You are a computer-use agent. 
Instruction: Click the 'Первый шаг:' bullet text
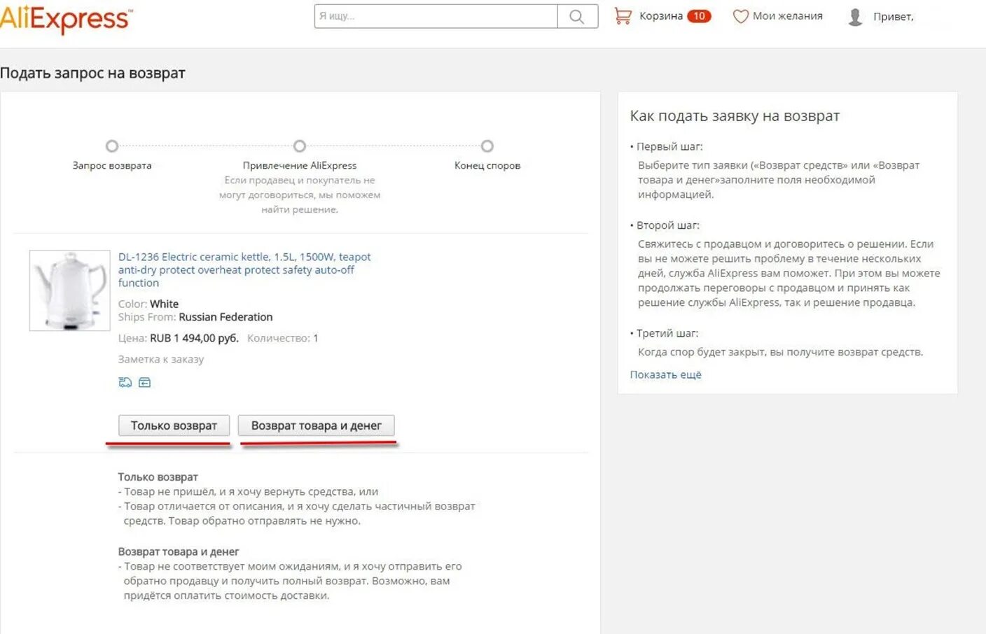[x=669, y=146]
